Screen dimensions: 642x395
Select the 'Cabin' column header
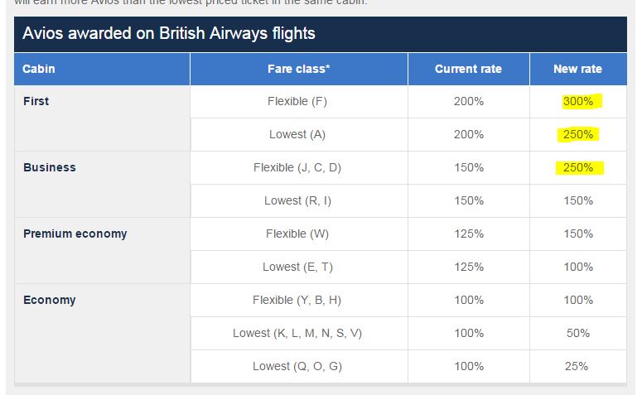click(x=39, y=69)
